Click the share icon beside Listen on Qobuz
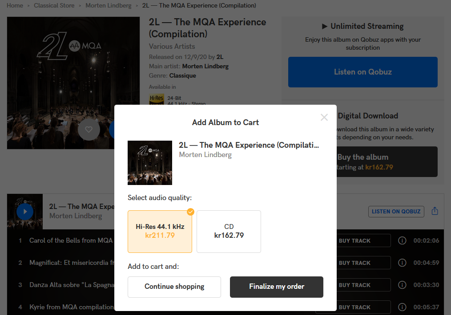 coord(435,211)
